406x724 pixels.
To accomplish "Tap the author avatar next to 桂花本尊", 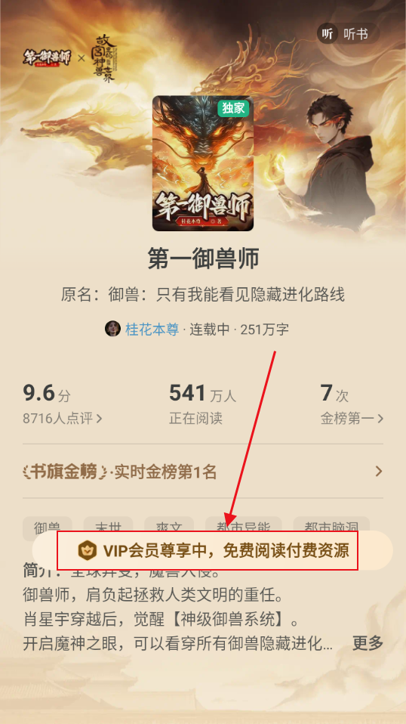I will point(112,330).
